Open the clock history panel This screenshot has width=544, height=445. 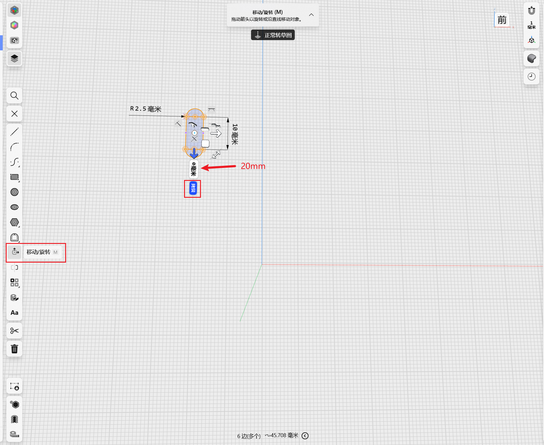(x=531, y=77)
